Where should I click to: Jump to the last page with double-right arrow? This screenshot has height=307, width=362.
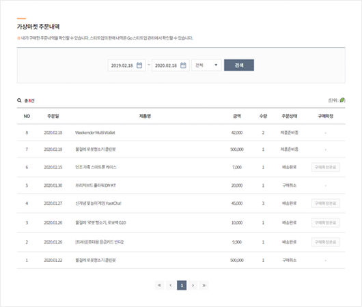click(x=204, y=285)
